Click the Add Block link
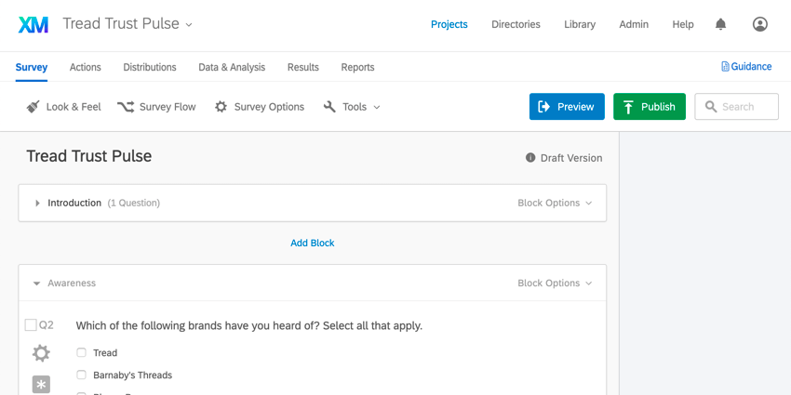The height and width of the screenshot is (395, 791). 313,243
